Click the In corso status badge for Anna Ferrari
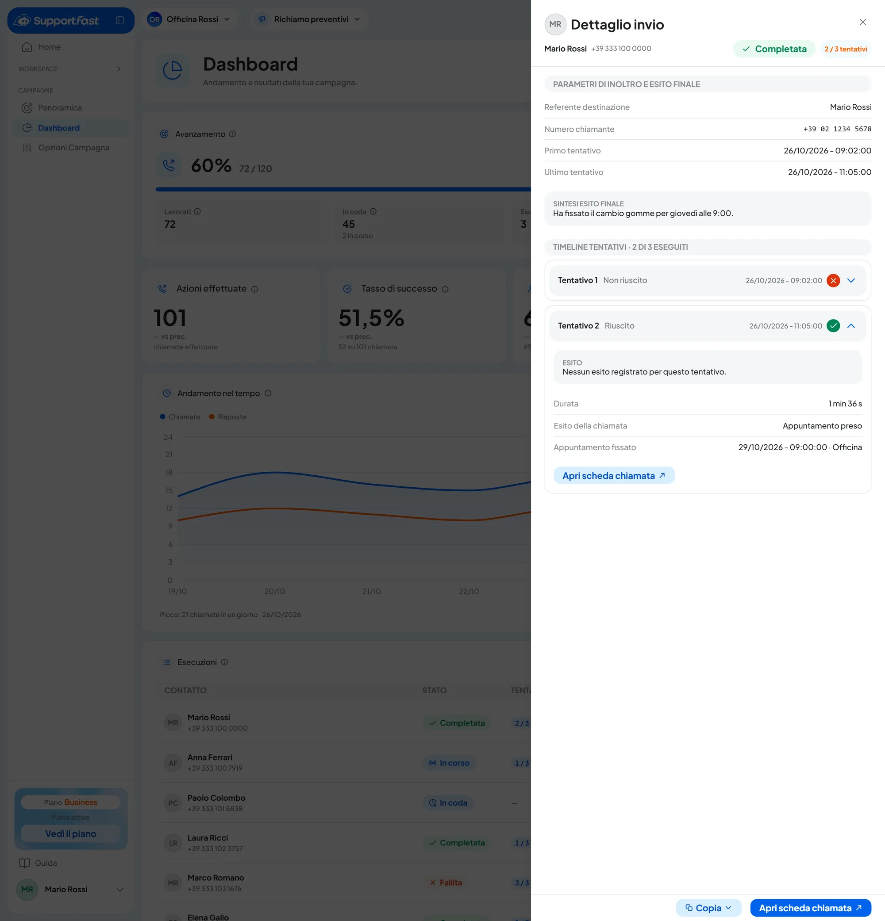This screenshot has width=885, height=921. pyautogui.click(x=449, y=763)
